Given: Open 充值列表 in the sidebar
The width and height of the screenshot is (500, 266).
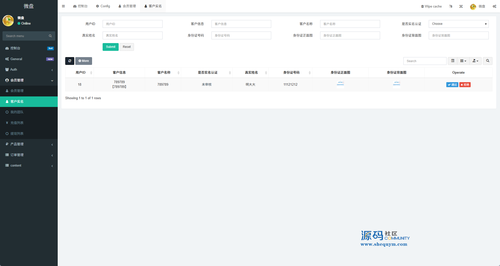Looking at the screenshot, I should pyautogui.click(x=17, y=123).
